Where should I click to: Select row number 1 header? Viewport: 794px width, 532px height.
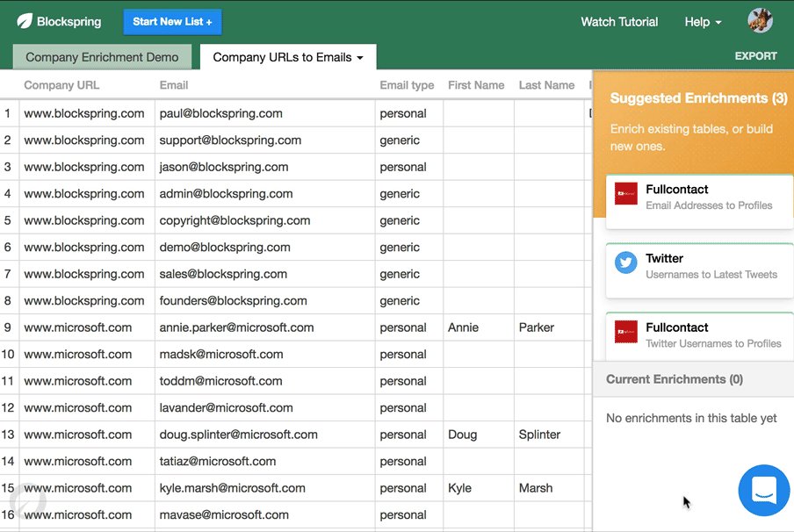pos(9,113)
